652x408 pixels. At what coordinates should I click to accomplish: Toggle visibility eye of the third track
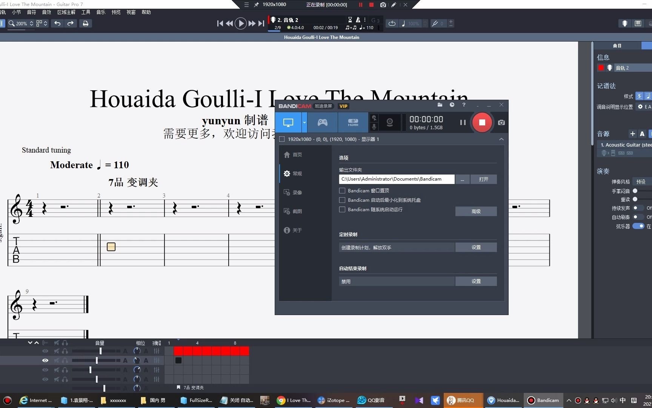[x=45, y=370]
